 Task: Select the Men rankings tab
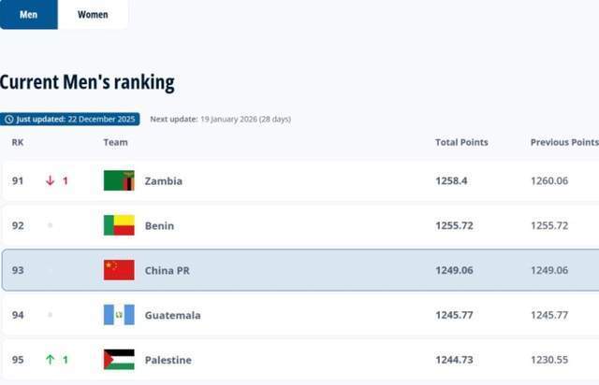(x=28, y=14)
